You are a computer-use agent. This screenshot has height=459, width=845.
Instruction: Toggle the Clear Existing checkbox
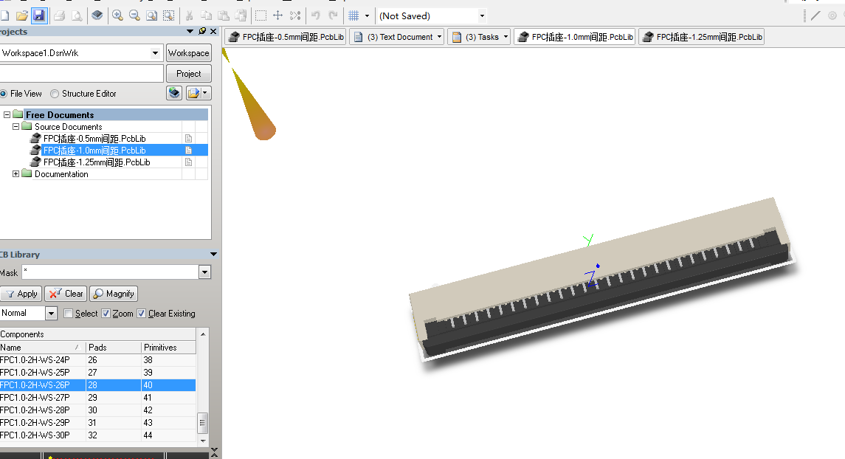(141, 314)
